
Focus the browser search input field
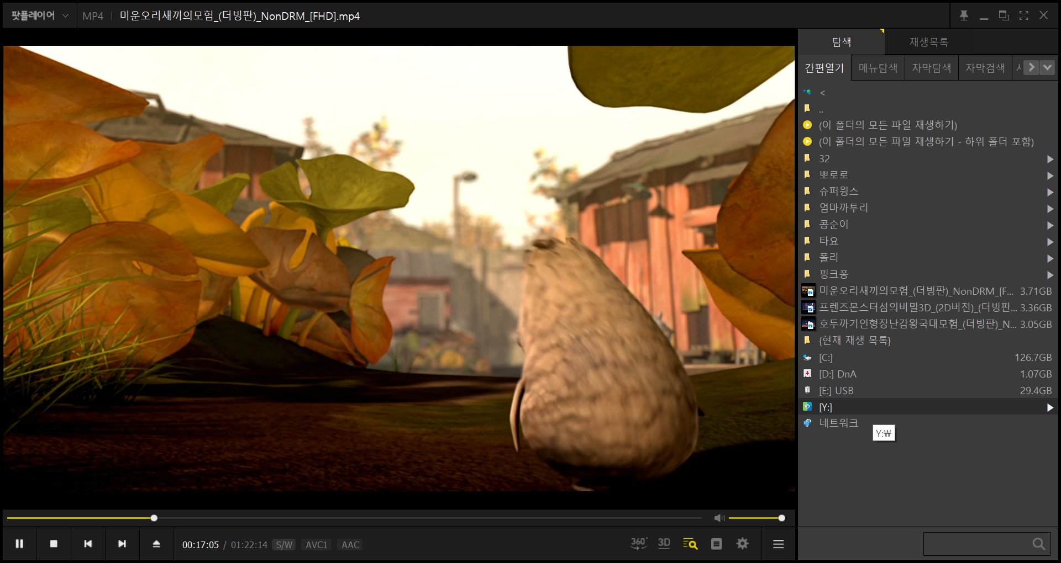click(x=976, y=544)
